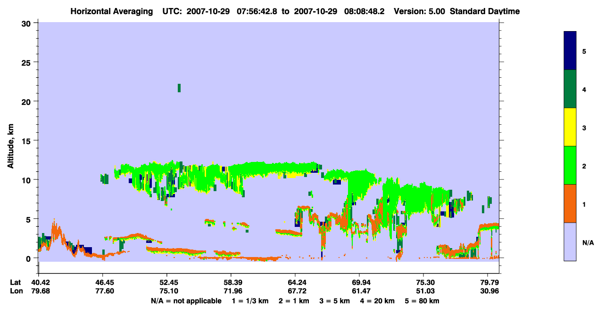Click the dark green legend swatch for 4
Screen dimensions: 613x314
570,89
